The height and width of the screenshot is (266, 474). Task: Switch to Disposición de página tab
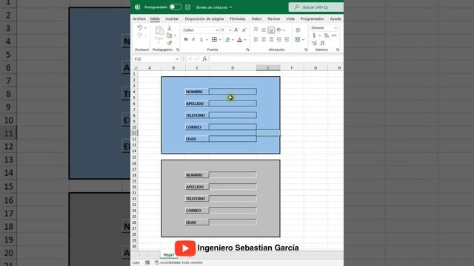204,18
